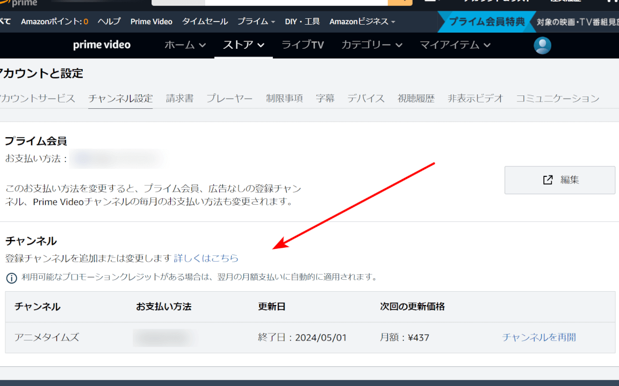Screen dimensions: 619x386
Task: Expand the マイアイテム dropdown
Action: (x=455, y=45)
